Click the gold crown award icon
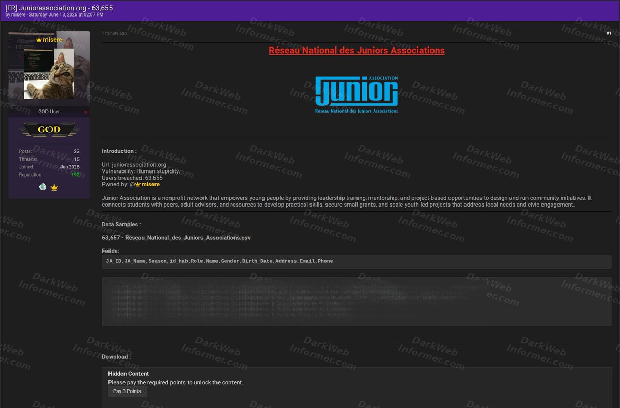Image resolution: width=620 pixels, height=408 pixels. point(54,187)
